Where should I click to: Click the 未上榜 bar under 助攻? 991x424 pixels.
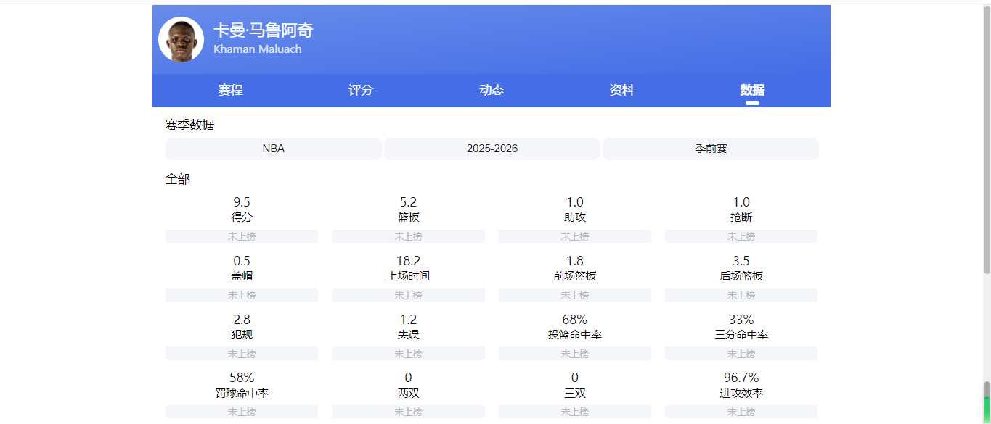(x=574, y=236)
